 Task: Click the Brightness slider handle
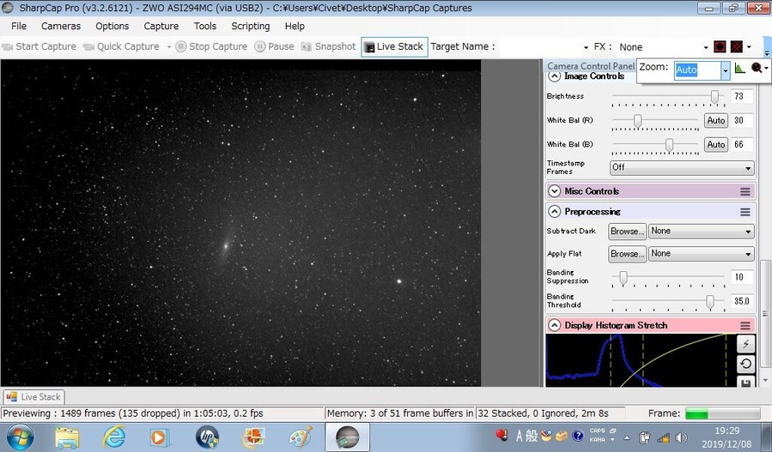[714, 97]
